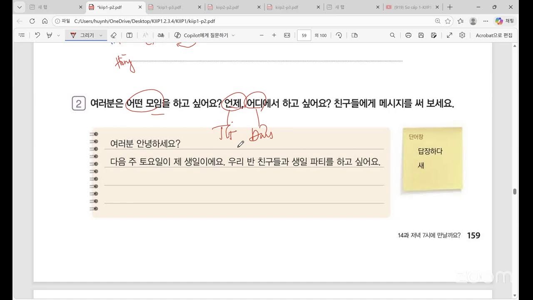Click the site info 파일 label
Image resolution: width=533 pixels, height=300 pixels.
pos(62,21)
